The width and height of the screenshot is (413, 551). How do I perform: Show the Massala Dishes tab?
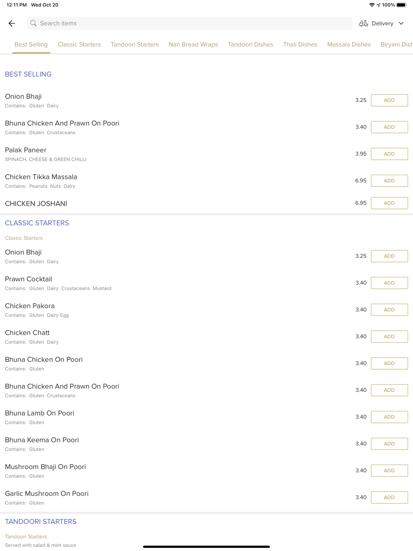click(x=349, y=45)
